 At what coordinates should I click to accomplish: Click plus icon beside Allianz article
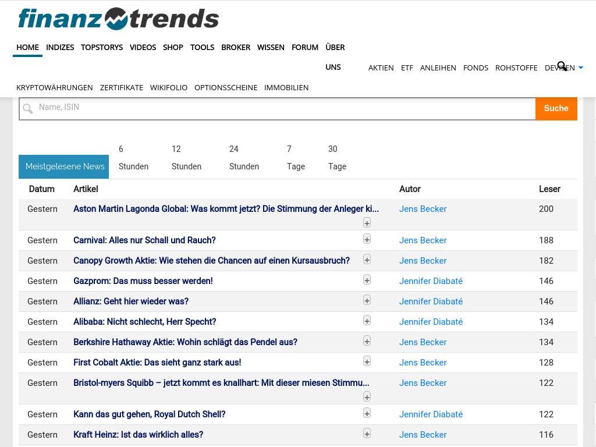[367, 300]
